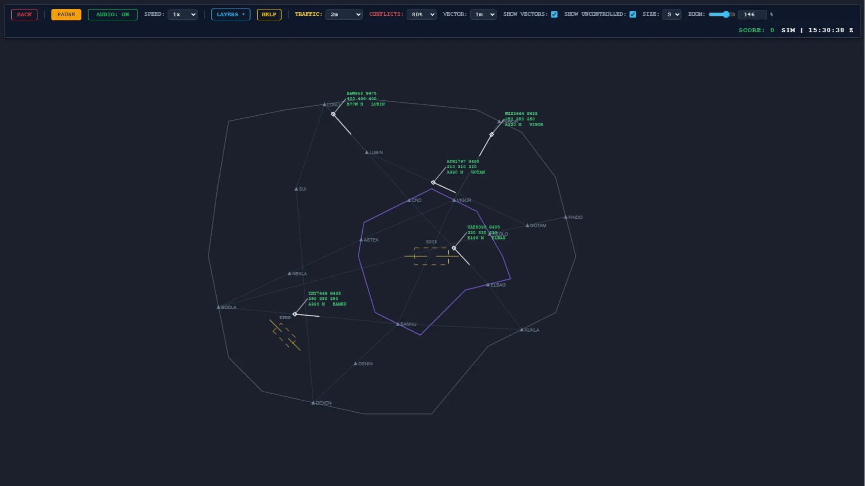This screenshot has height=486, width=865.
Task: Click the ELBAG waypoint triangle
Action: (488, 284)
